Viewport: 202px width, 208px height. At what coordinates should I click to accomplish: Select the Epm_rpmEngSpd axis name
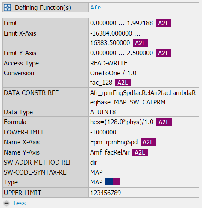[114, 142]
